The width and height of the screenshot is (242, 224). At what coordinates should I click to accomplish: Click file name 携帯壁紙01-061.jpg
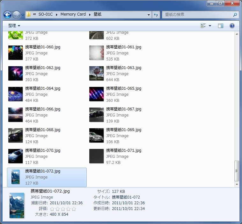point(124,47)
